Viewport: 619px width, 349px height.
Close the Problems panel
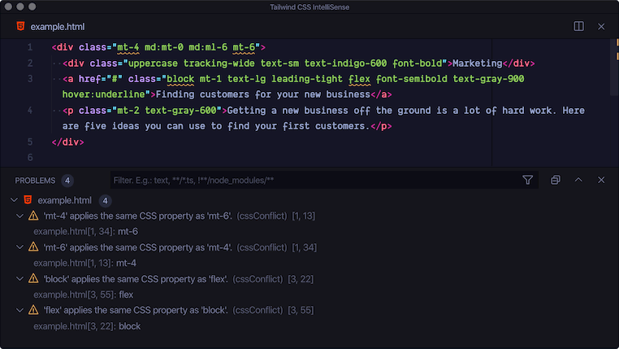click(x=601, y=180)
